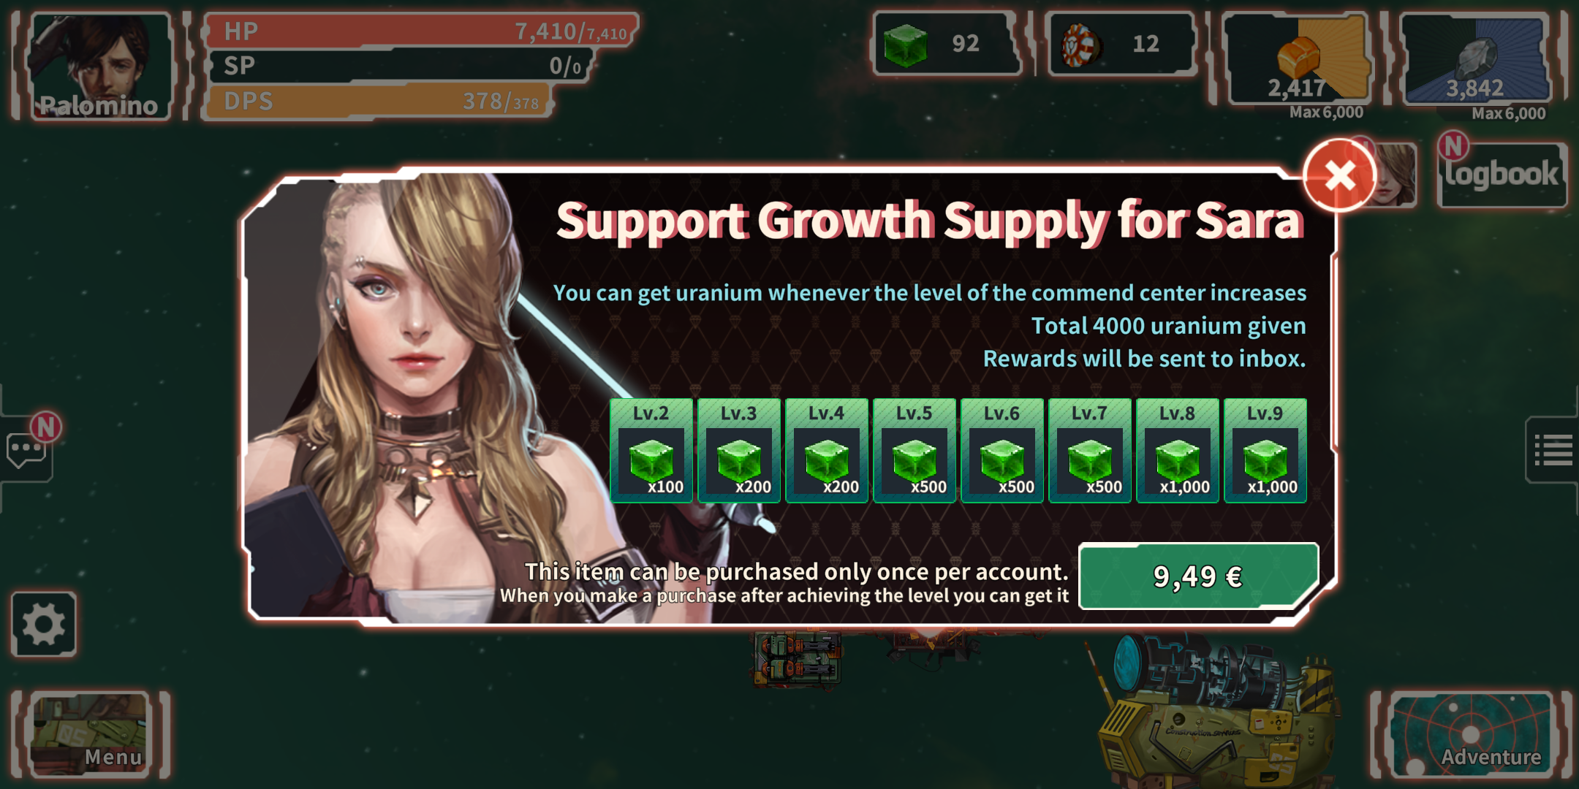Tap the poker chip counter showing 12
Screen dimensions: 1579x789
1121,43
